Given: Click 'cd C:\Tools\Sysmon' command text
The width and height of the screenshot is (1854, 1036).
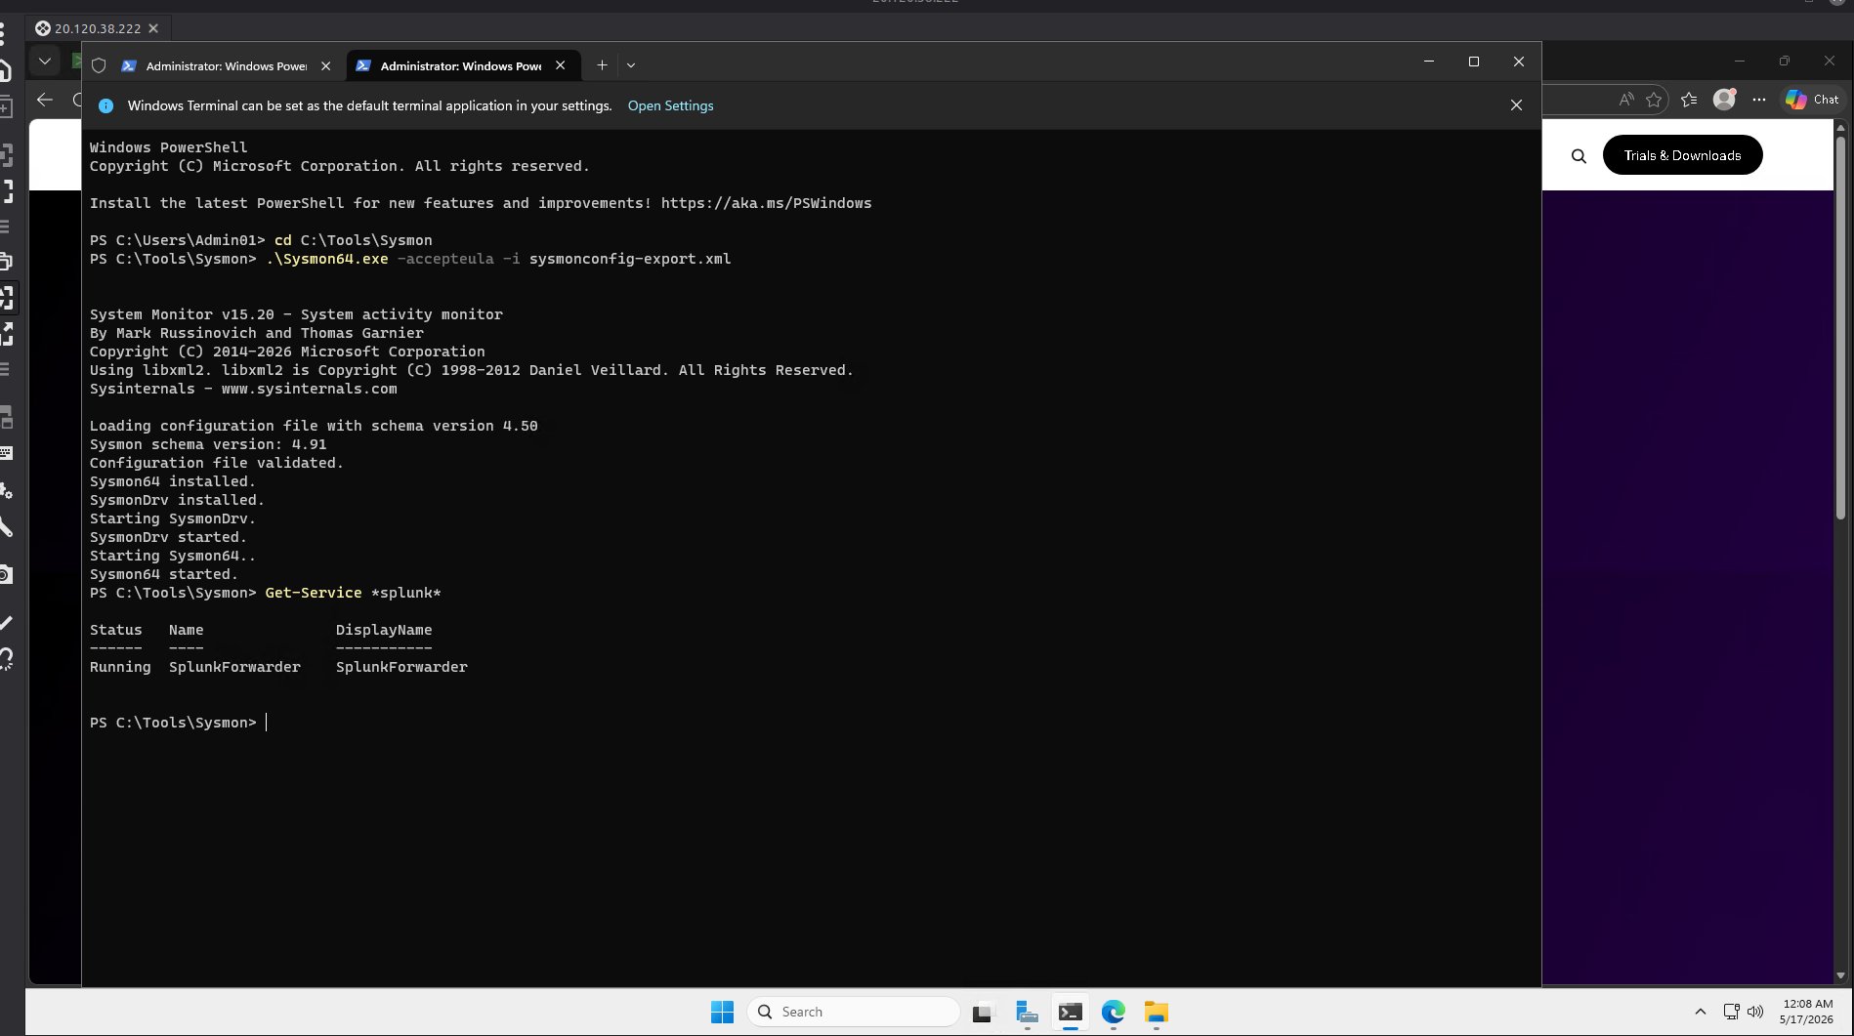Looking at the screenshot, I should [353, 240].
